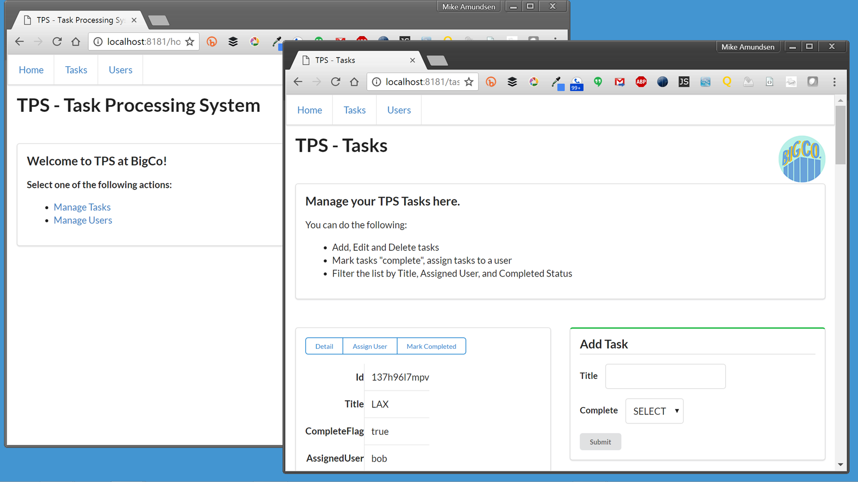Submit the Add Task form

pos(600,441)
